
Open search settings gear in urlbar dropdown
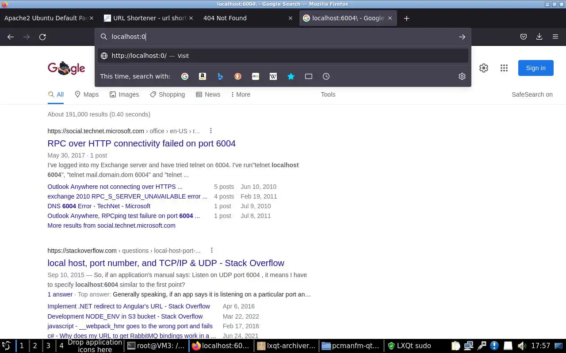point(462,76)
